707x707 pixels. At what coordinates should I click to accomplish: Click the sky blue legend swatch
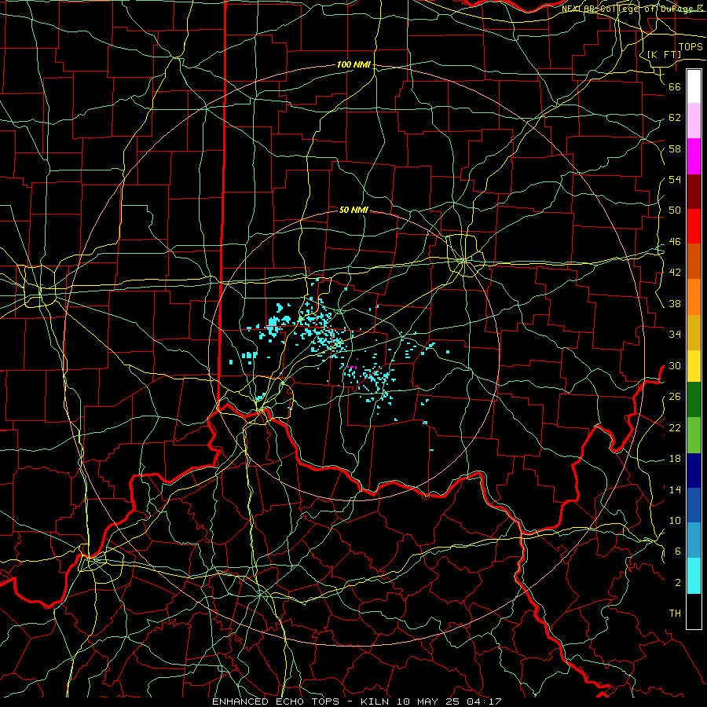pos(694,540)
